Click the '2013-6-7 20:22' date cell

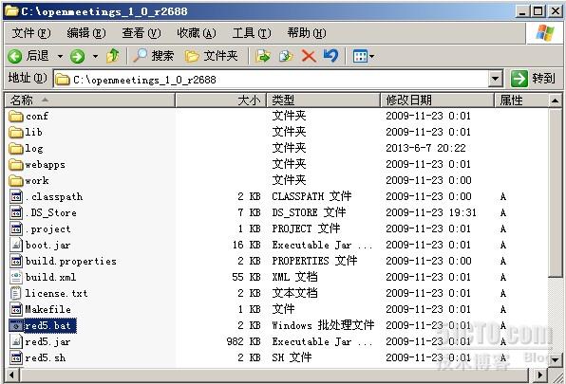tap(425, 148)
